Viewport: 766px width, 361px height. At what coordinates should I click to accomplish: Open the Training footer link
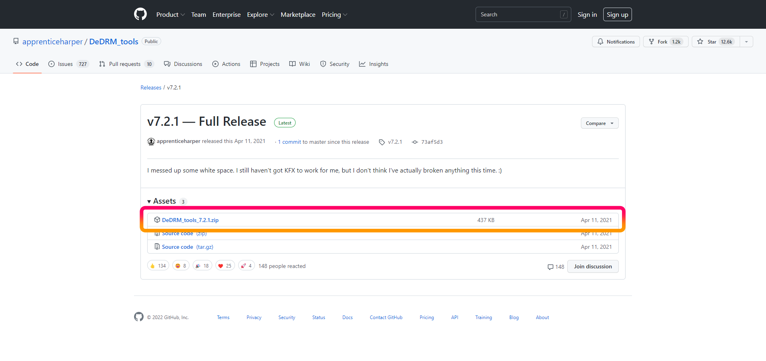(x=484, y=317)
